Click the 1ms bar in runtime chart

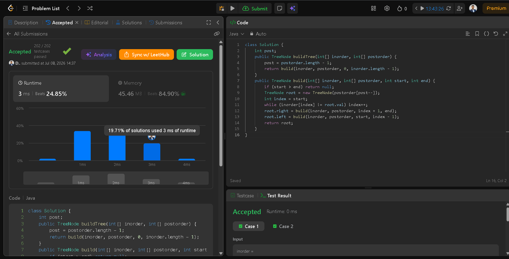82,146
